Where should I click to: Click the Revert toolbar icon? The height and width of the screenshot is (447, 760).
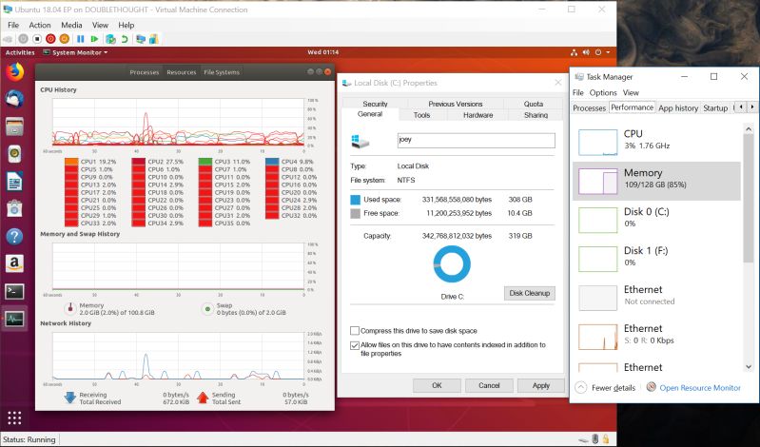coord(125,39)
